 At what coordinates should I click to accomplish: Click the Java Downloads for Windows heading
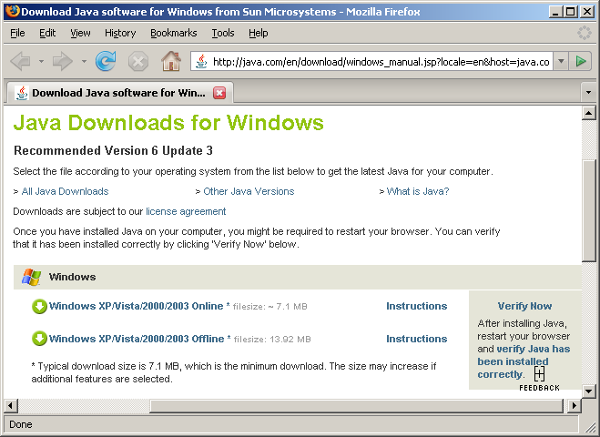(168, 123)
